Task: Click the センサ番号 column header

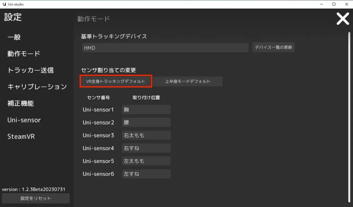Action: 99,98
